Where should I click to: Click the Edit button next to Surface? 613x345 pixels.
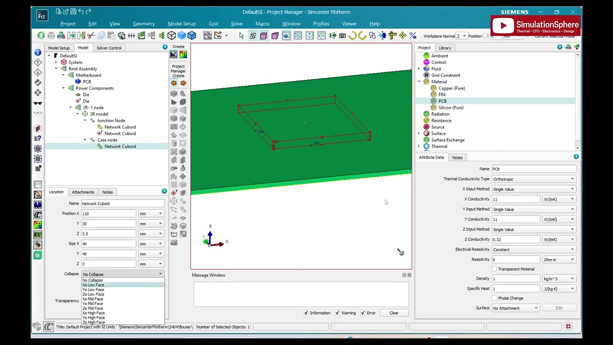click(559, 308)
